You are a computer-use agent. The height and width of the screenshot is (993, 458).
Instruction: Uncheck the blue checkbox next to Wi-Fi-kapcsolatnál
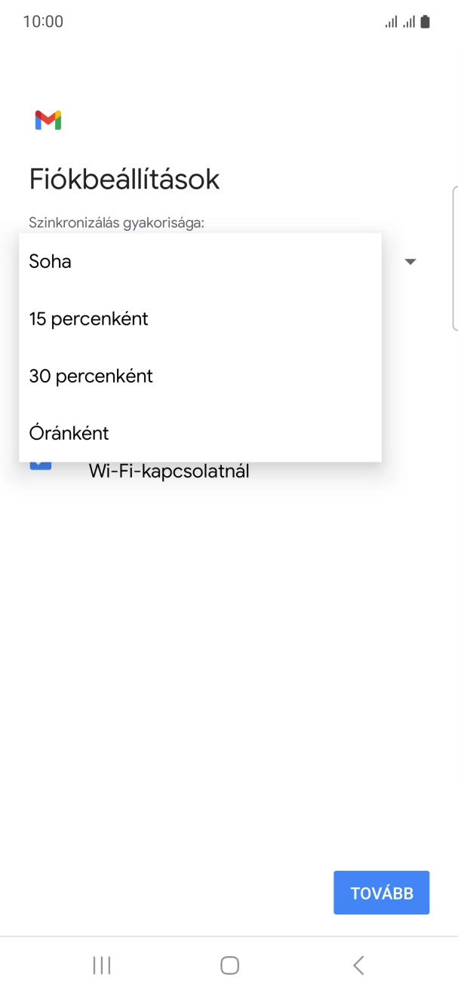(41, 464)
